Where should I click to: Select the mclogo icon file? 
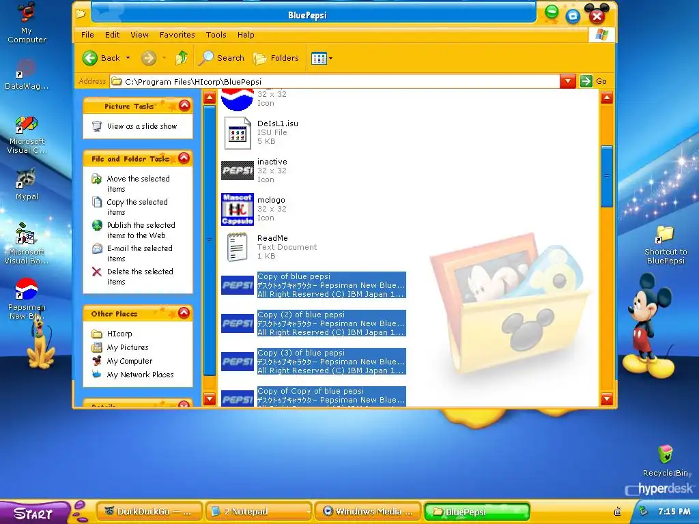(x=238, y=209)
